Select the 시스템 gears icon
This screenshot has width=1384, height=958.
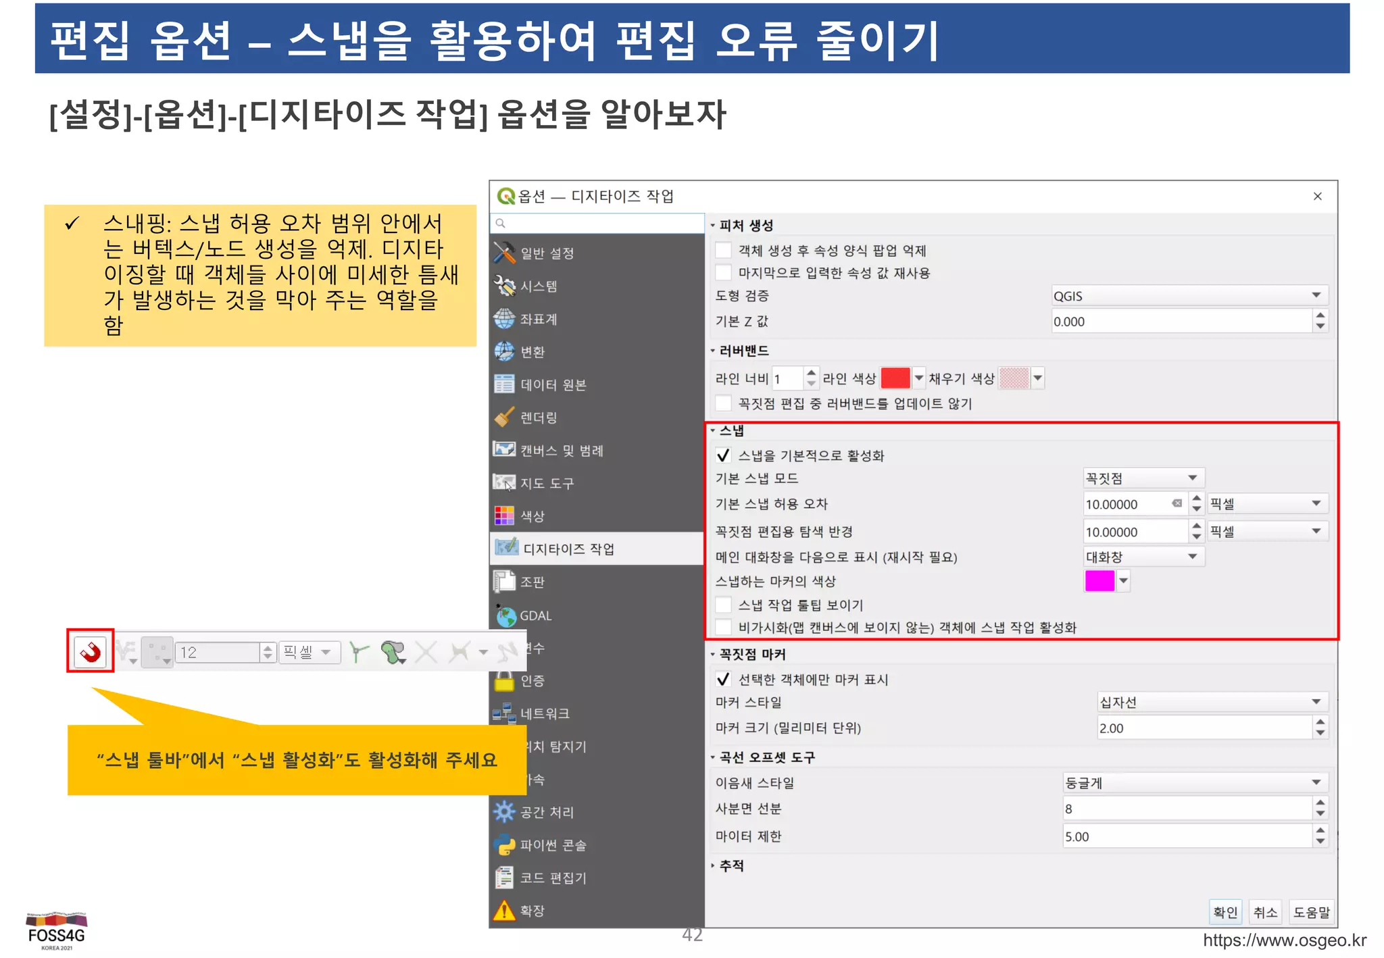click(x=504, y=286)
